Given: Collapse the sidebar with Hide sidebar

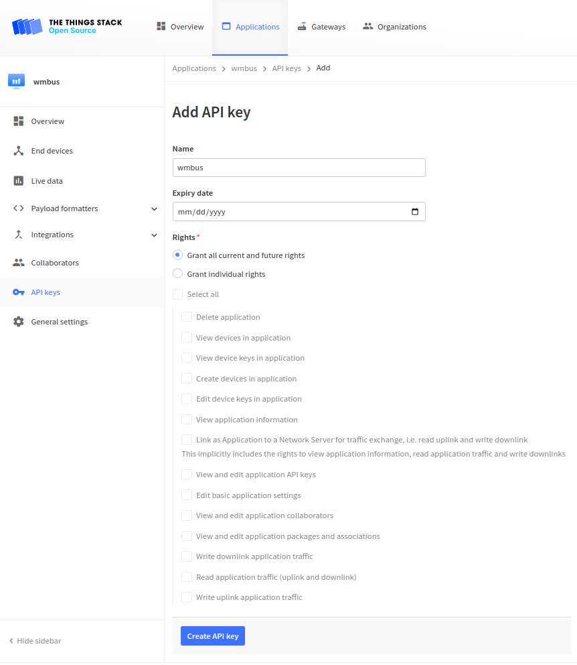Looking at the screenshot, I should (x=34, y=640).
